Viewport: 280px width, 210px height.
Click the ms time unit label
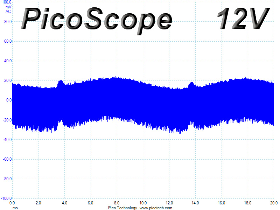pos(15,208)
